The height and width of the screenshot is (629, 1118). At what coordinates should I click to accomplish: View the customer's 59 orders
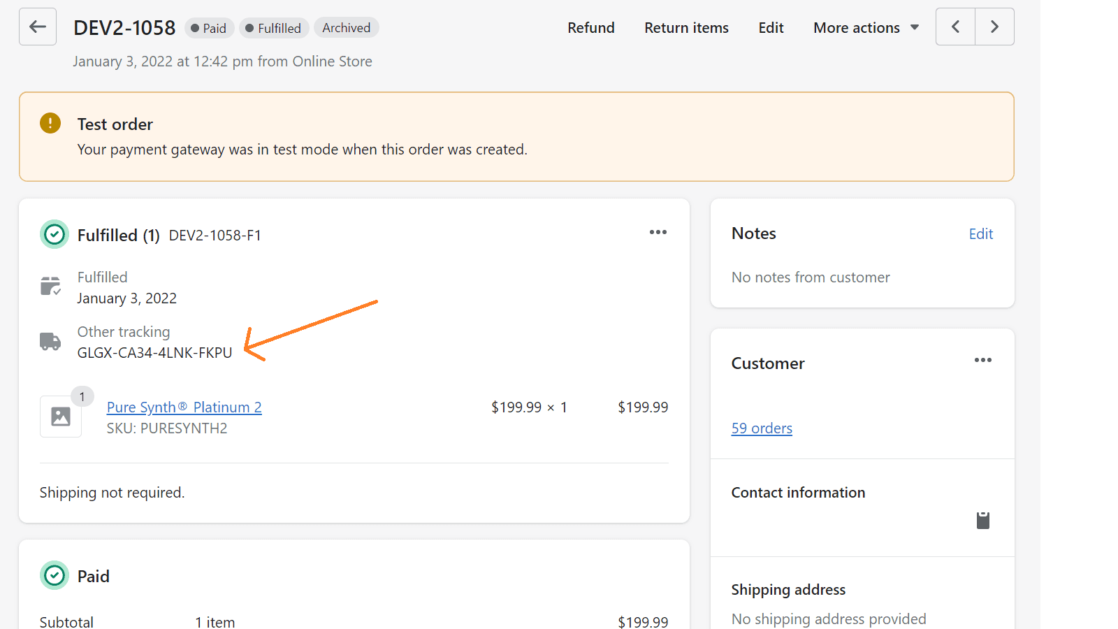(762, 428)
